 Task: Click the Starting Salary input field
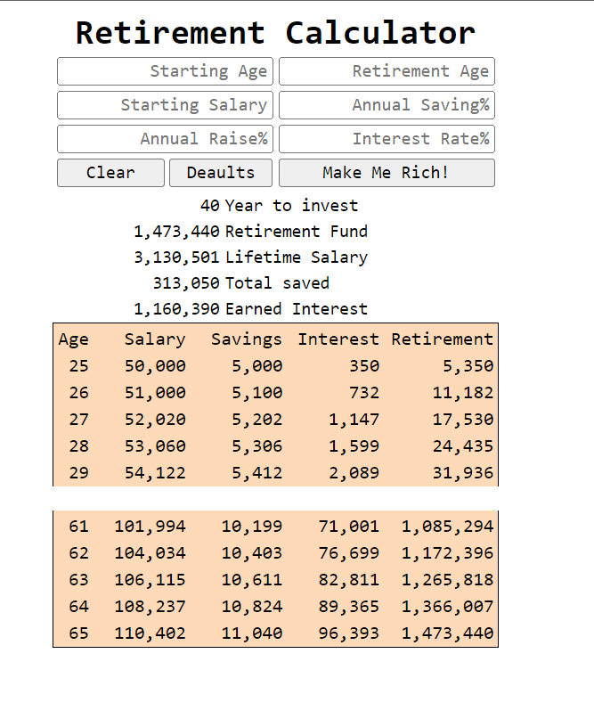pyautogui.click(x=165, y=105)
